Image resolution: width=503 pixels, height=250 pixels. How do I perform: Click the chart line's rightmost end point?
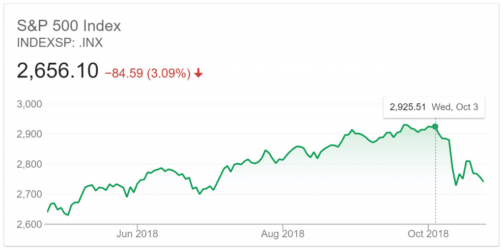(483, 181)
